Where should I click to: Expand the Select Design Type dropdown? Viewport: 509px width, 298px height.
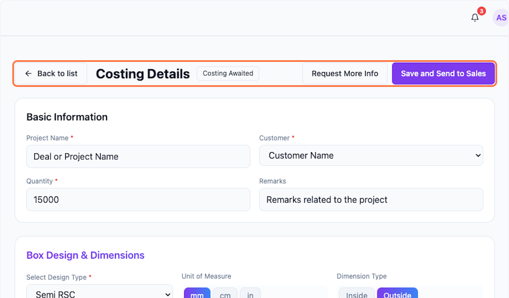(99, 294)
